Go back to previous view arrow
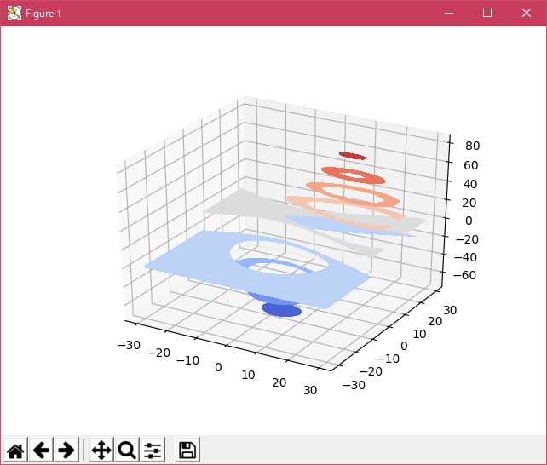This screenshot has height=465, width=547. tap(41, 450)
